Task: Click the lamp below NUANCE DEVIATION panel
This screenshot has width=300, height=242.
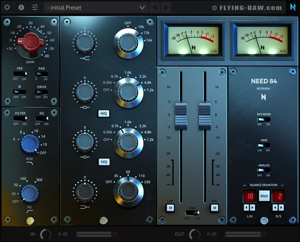Action: point(264,220)
